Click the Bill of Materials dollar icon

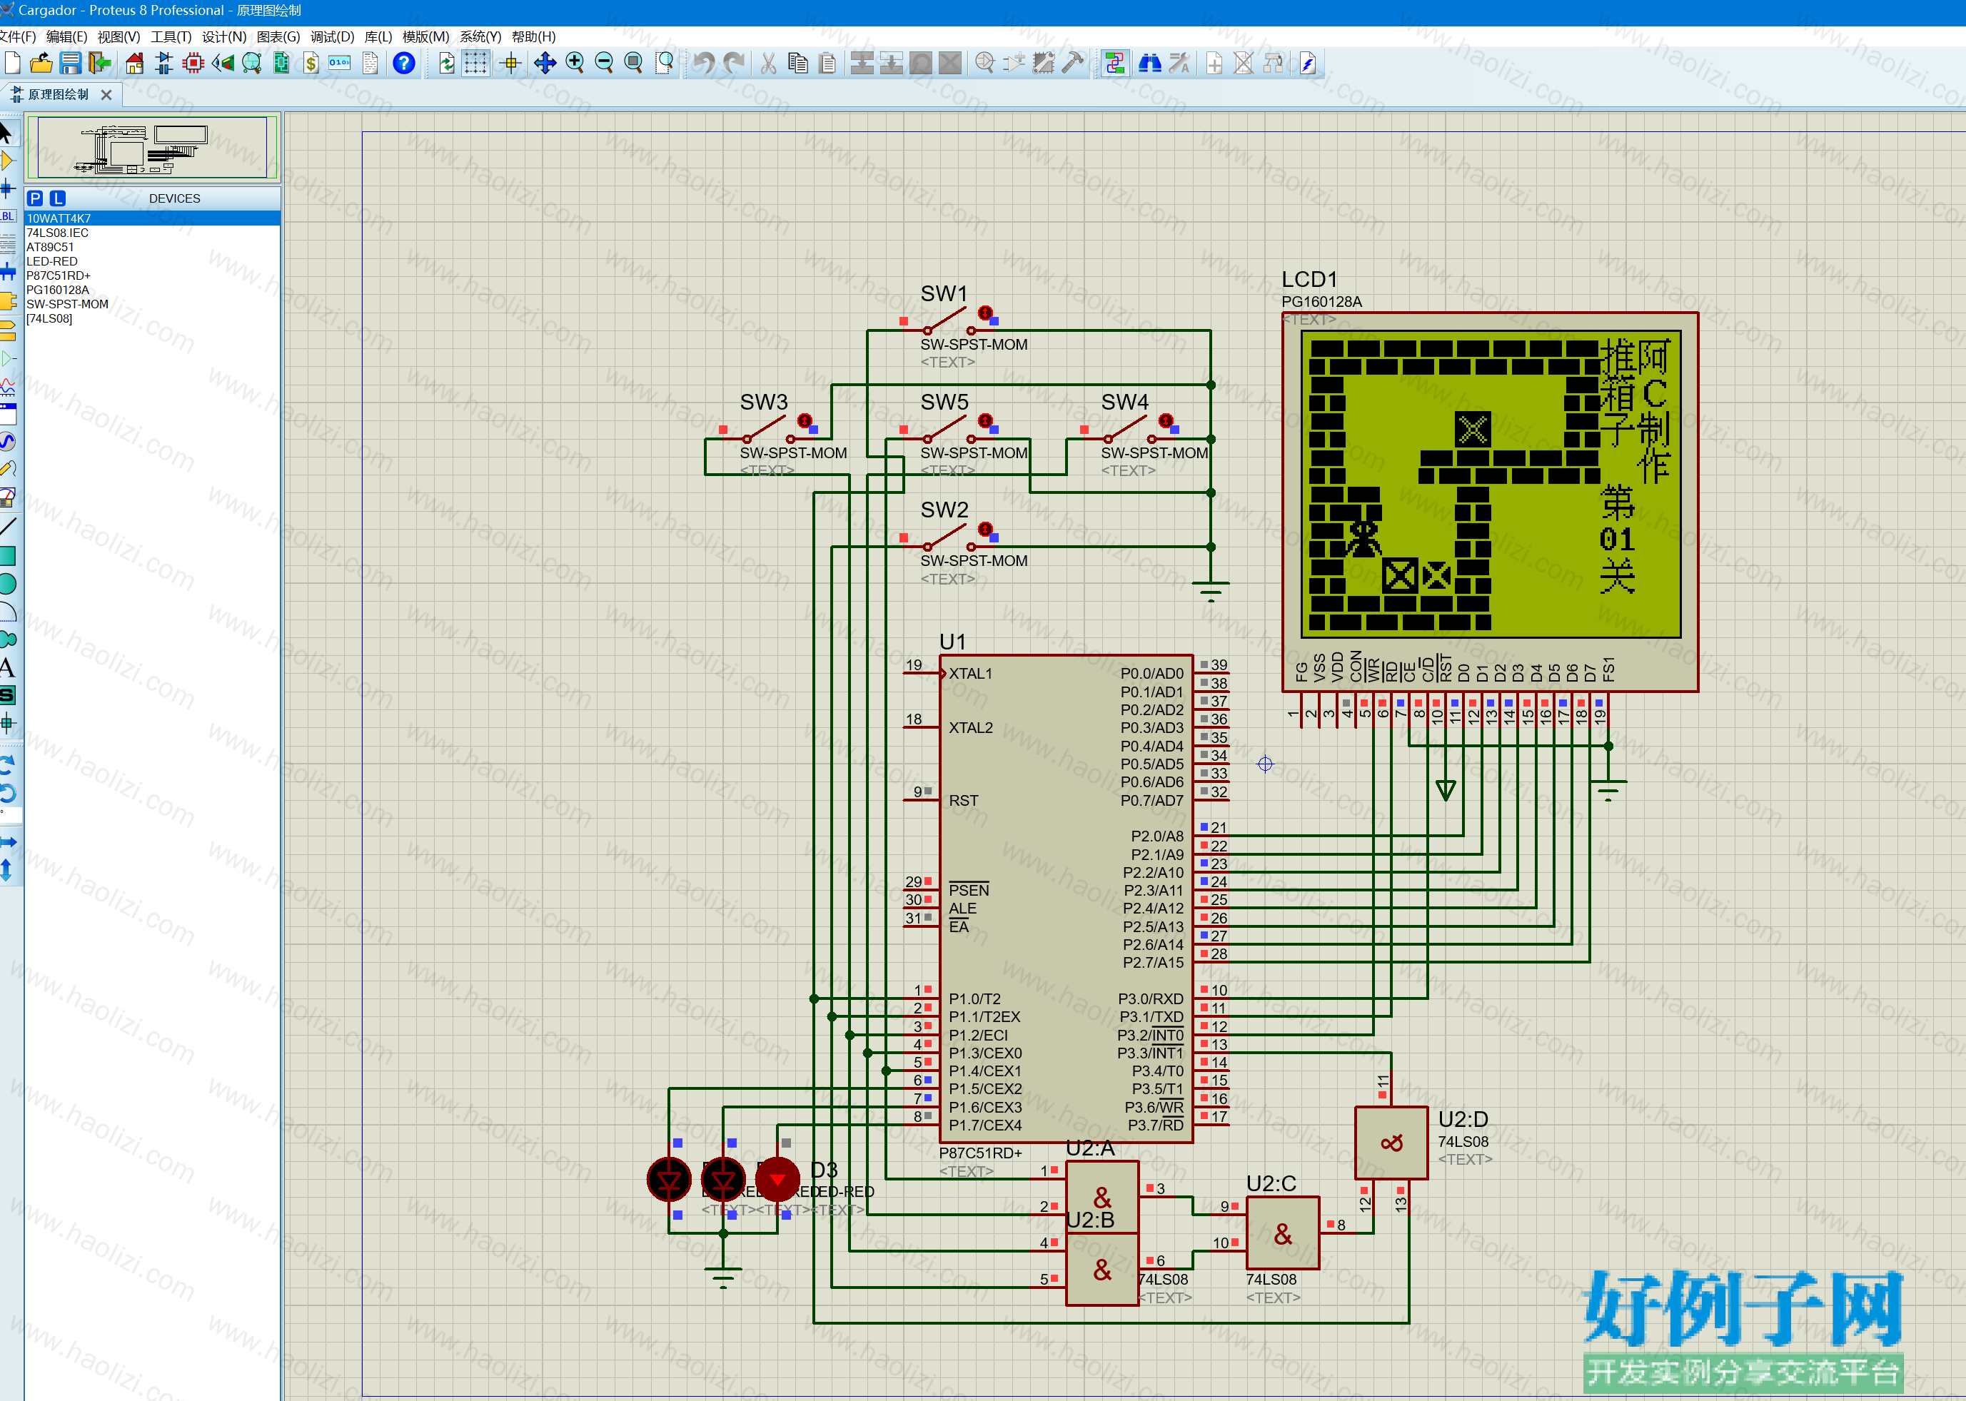point(311,63)
